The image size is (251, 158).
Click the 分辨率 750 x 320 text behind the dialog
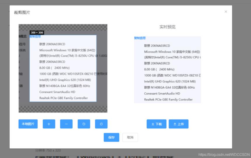(x=48, y=150)
